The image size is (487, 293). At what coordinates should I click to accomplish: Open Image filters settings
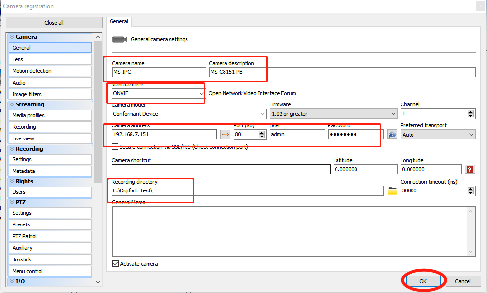[50, 94]
